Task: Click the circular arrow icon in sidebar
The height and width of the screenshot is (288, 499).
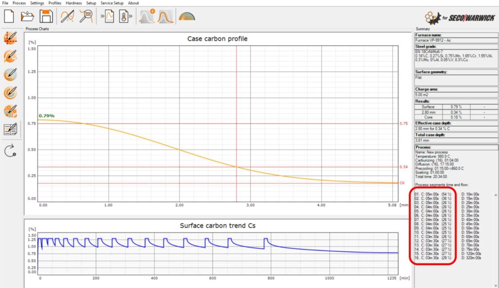Action: coord(10,151)
